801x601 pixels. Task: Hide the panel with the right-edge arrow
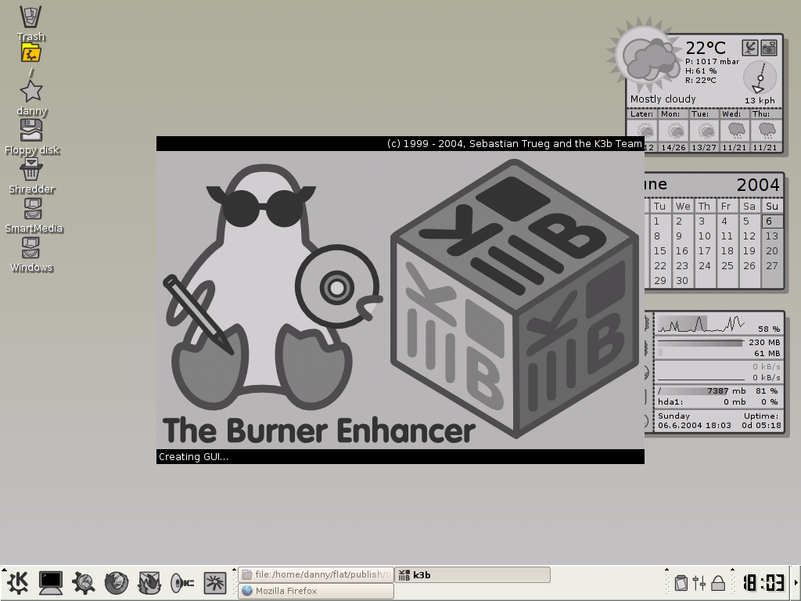[796, 583]
